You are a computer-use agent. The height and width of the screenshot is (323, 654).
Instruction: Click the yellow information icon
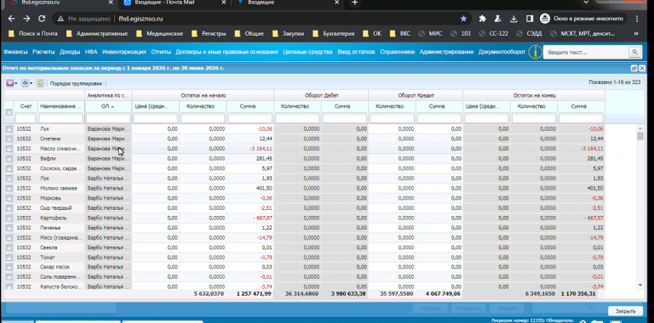(535, 52)
